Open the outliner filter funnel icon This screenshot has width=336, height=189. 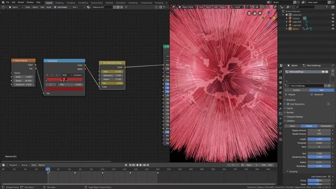point(327,7)
